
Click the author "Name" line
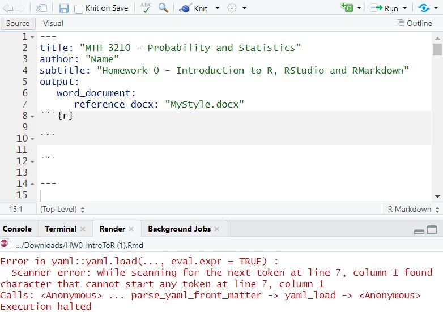click(79, 59)
